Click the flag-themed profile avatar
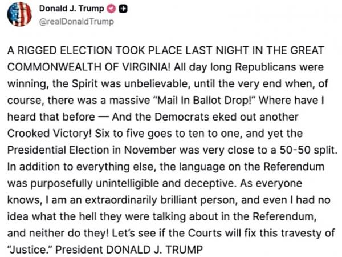 pyautogui.click(x=18, y=15)
